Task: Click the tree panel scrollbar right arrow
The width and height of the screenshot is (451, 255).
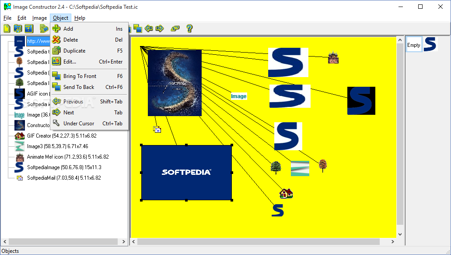Action: coord(124,241)
